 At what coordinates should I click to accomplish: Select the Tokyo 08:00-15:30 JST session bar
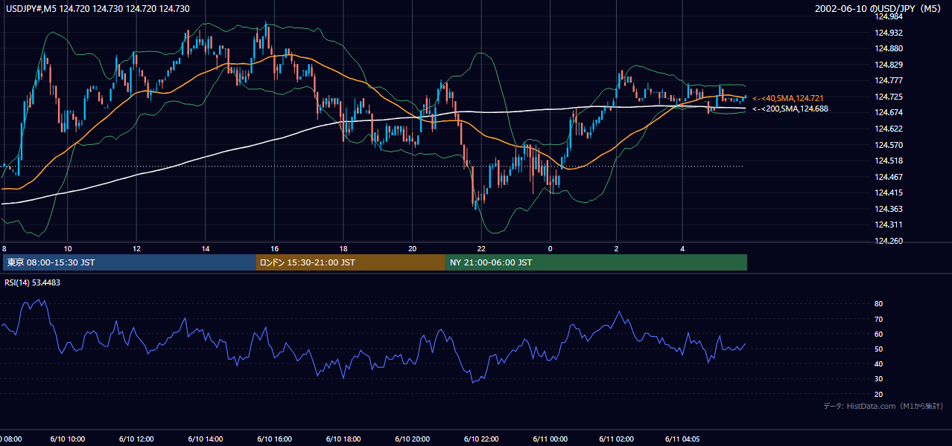coord(129,262)
